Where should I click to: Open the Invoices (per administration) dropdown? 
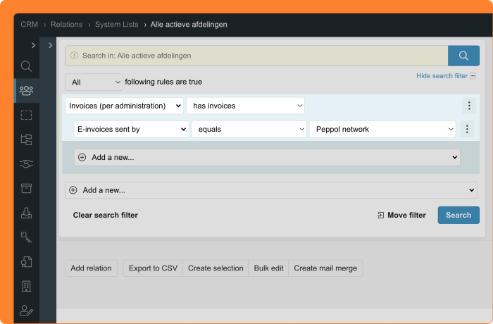(x=125, y=106)
